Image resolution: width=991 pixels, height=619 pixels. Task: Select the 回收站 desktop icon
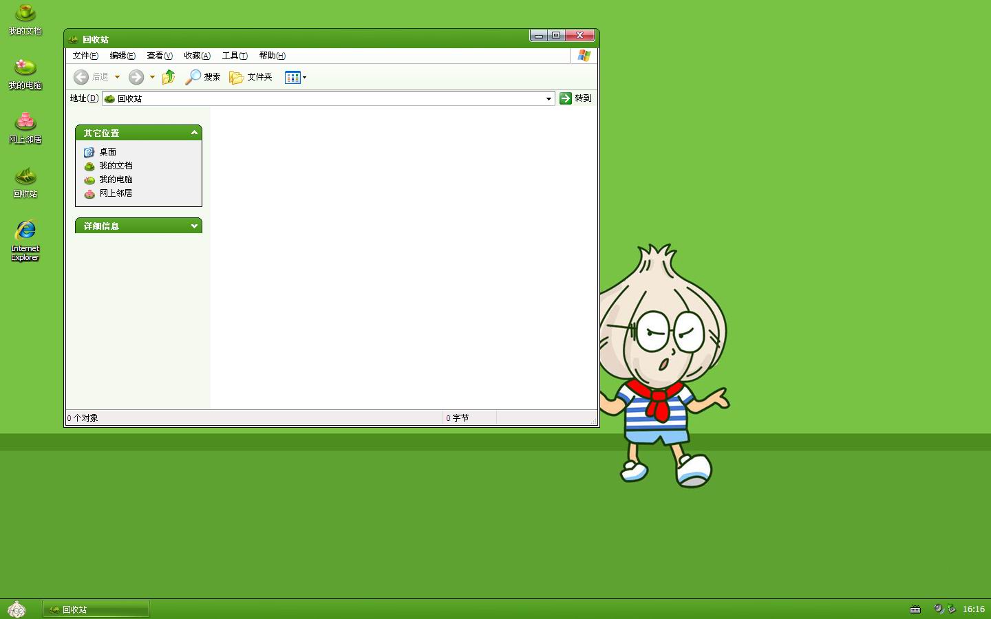[x=25, y=182]
